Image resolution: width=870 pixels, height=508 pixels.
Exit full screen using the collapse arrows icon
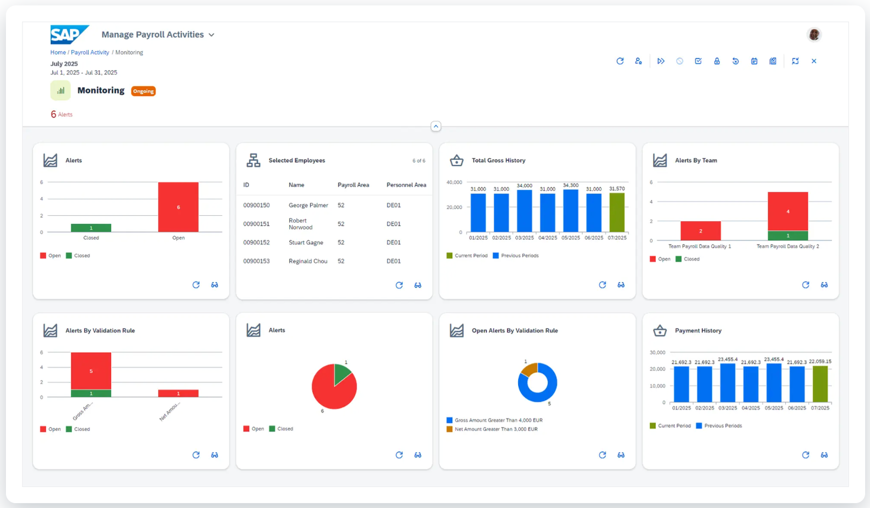pos(795,61)
